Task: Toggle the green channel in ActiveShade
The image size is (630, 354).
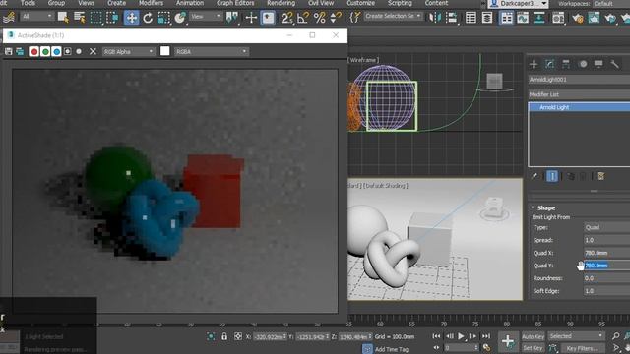Action: click(x=45, y=51)
